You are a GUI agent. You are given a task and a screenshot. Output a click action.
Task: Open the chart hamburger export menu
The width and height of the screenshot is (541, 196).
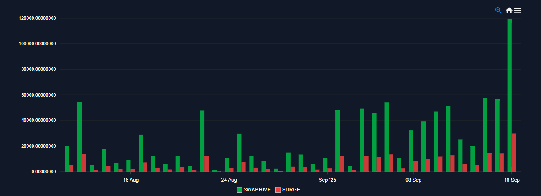518,10
